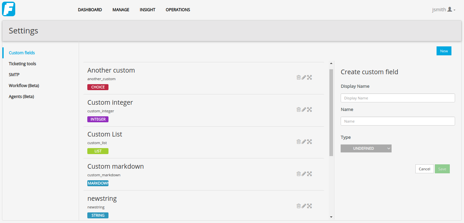Click the New button
Screen dimensions: 464x223
tap(444, 51)
